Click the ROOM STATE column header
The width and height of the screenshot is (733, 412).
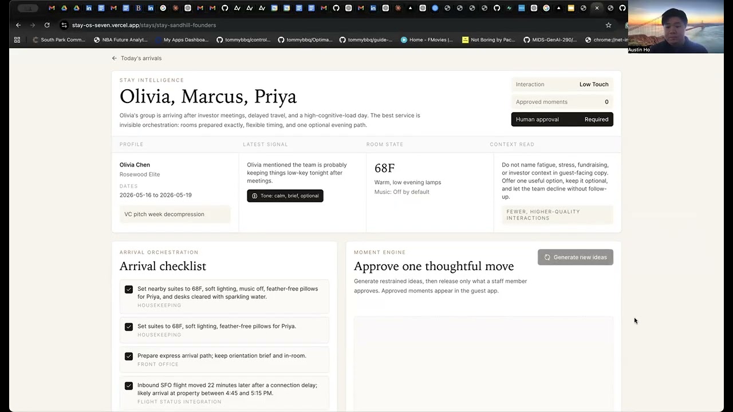[x=385, y=144]
